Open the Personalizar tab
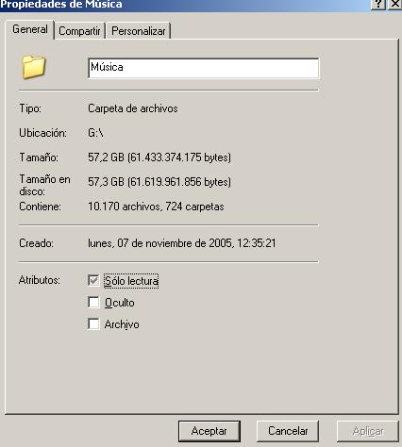The width and height of the screenshot is (402, 447). pos(139,31)
